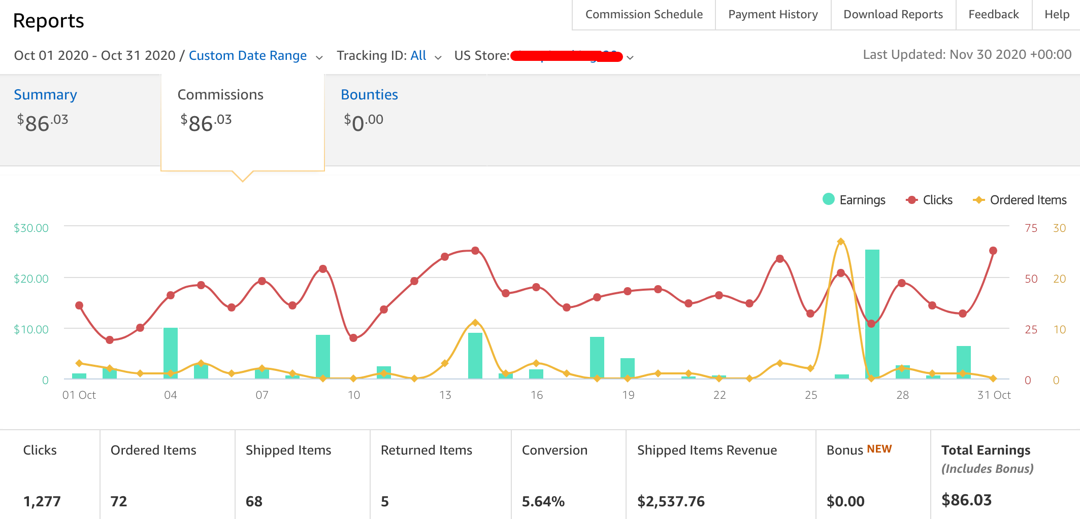Go to Download Reports
This screenshot has width=1080, height=519.
pyautogui.click(x=893, y=15)
